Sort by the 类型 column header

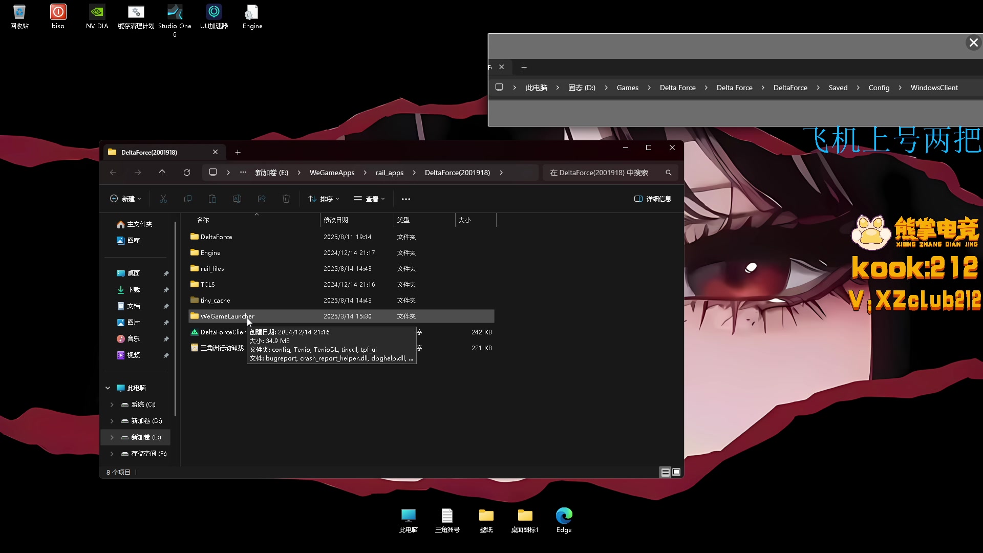(424, 220)
